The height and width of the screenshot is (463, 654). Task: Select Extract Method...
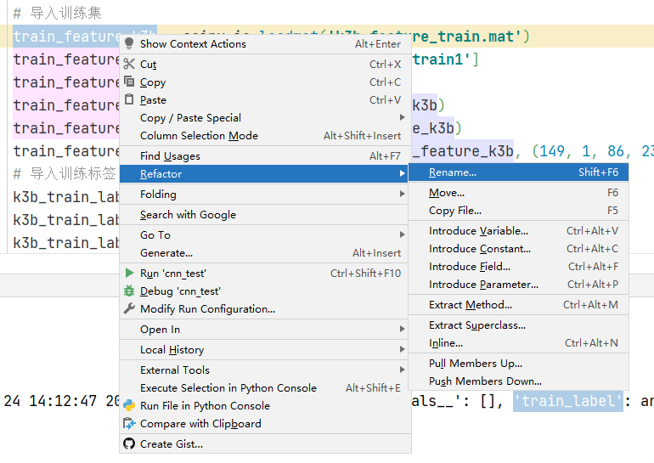point(518,305)
